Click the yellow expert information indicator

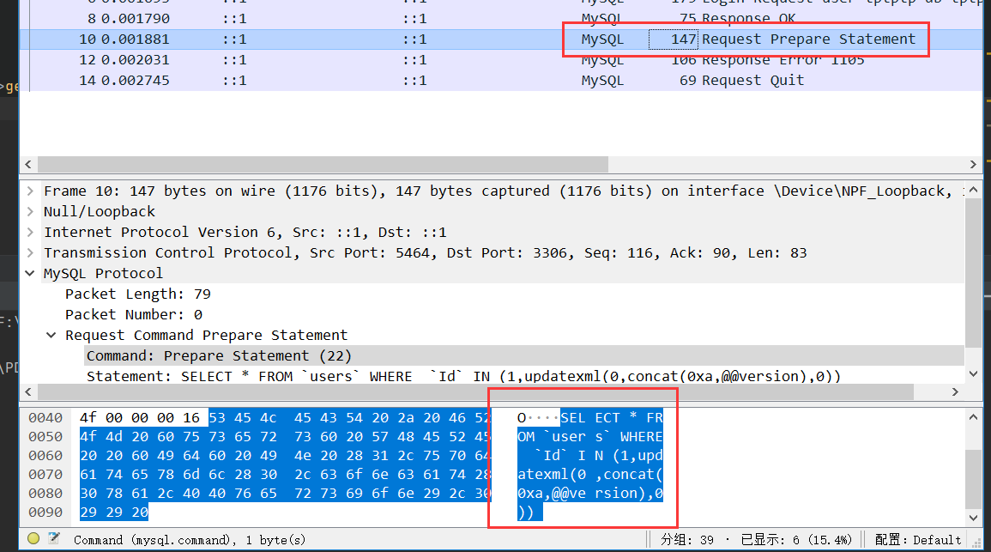point(33,539)
